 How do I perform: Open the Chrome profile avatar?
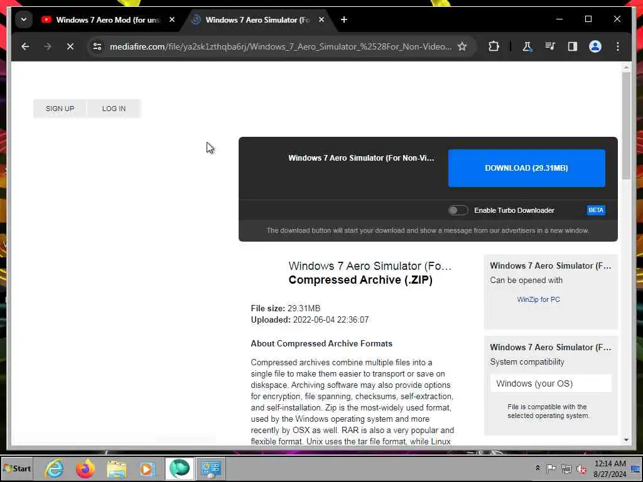[x=595, y=46]
